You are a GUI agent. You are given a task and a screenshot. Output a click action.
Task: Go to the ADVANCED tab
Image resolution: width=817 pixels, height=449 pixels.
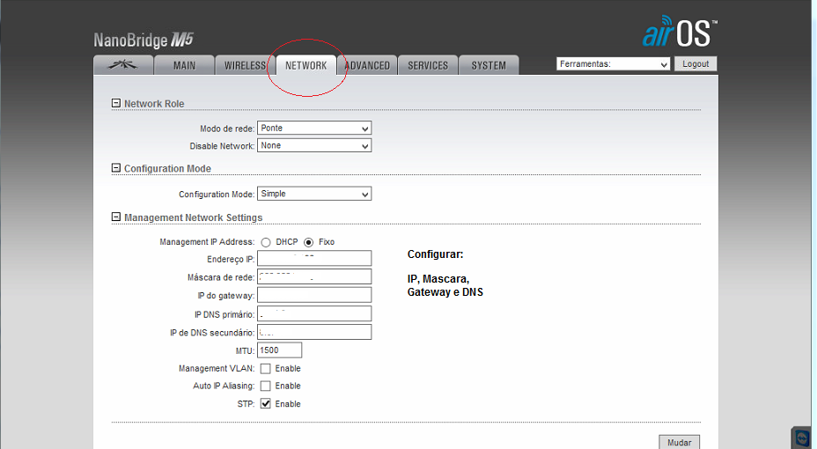click(x=367, y=65)
